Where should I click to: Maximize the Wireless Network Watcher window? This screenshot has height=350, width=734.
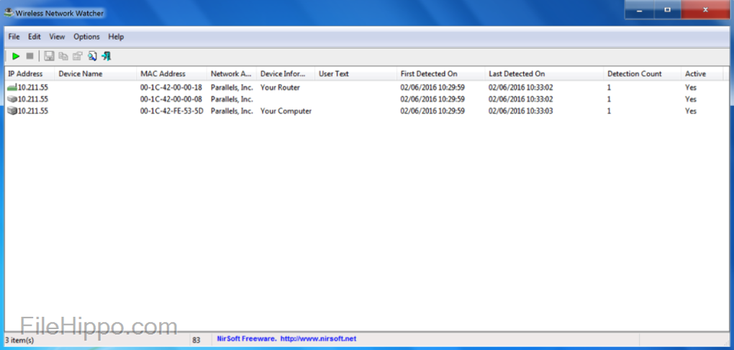(x=668, y=10)
